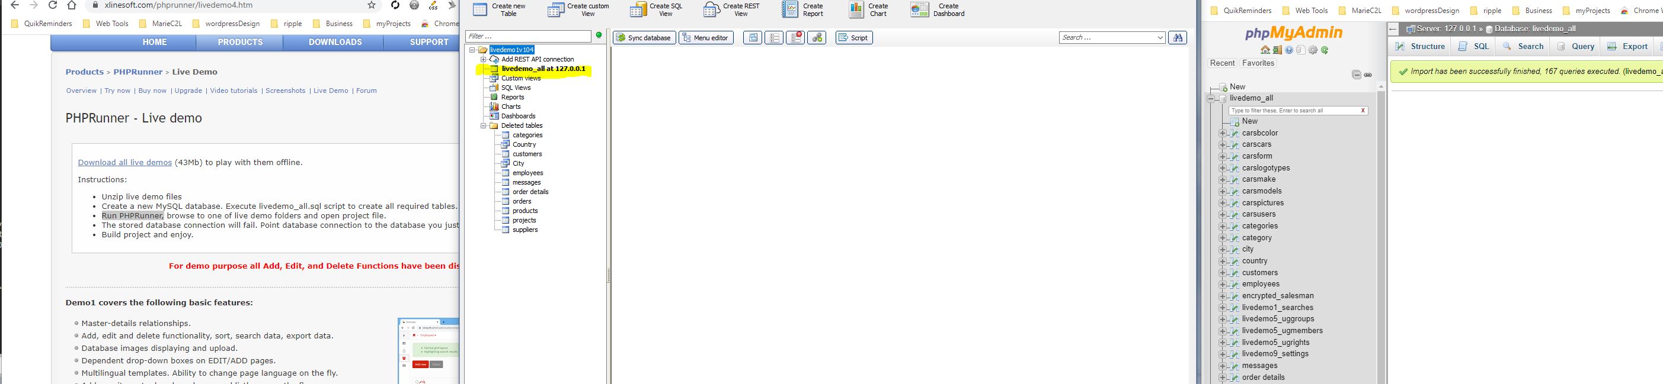Open phpMyAdmin home icon
1663x384 pixels.
(1265, 50)
